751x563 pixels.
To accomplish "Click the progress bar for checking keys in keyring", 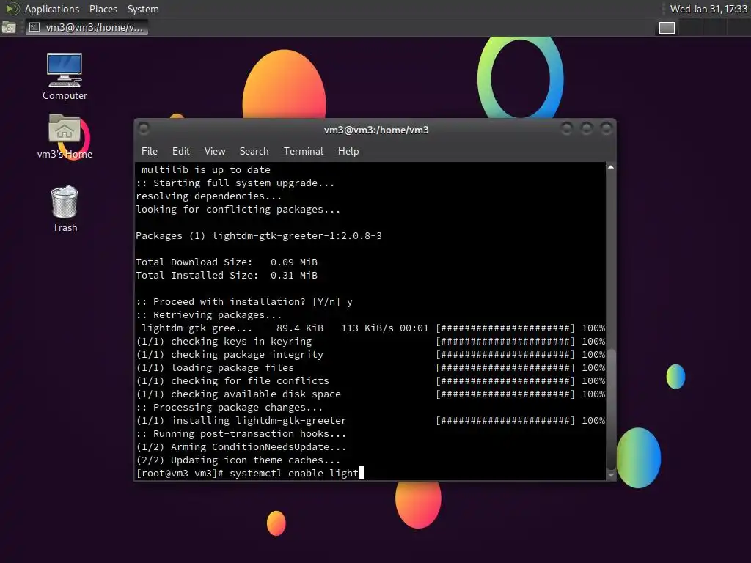I will coord(505,342).
